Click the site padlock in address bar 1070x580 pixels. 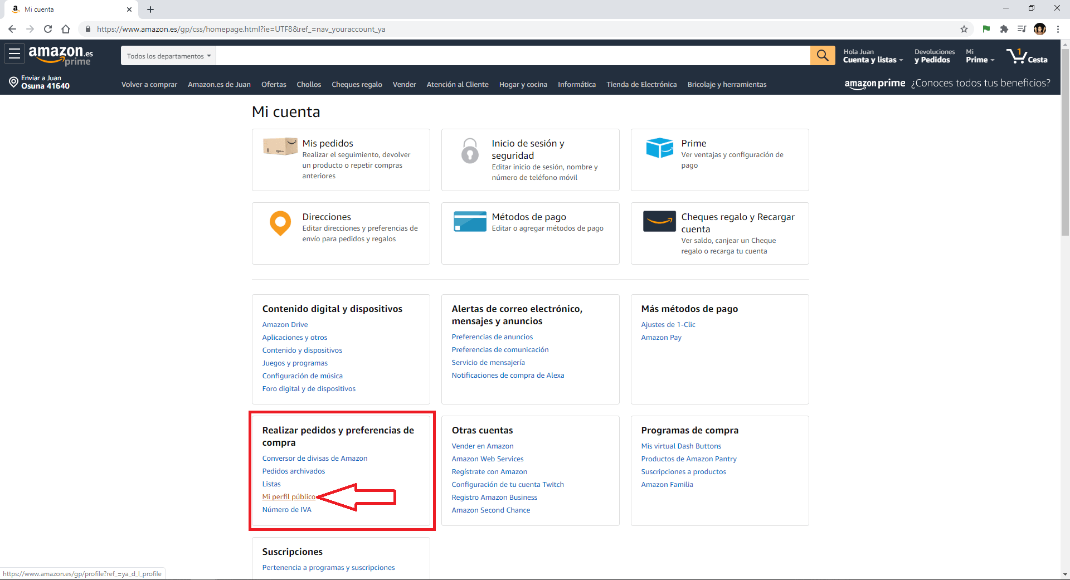coord(87,29)
